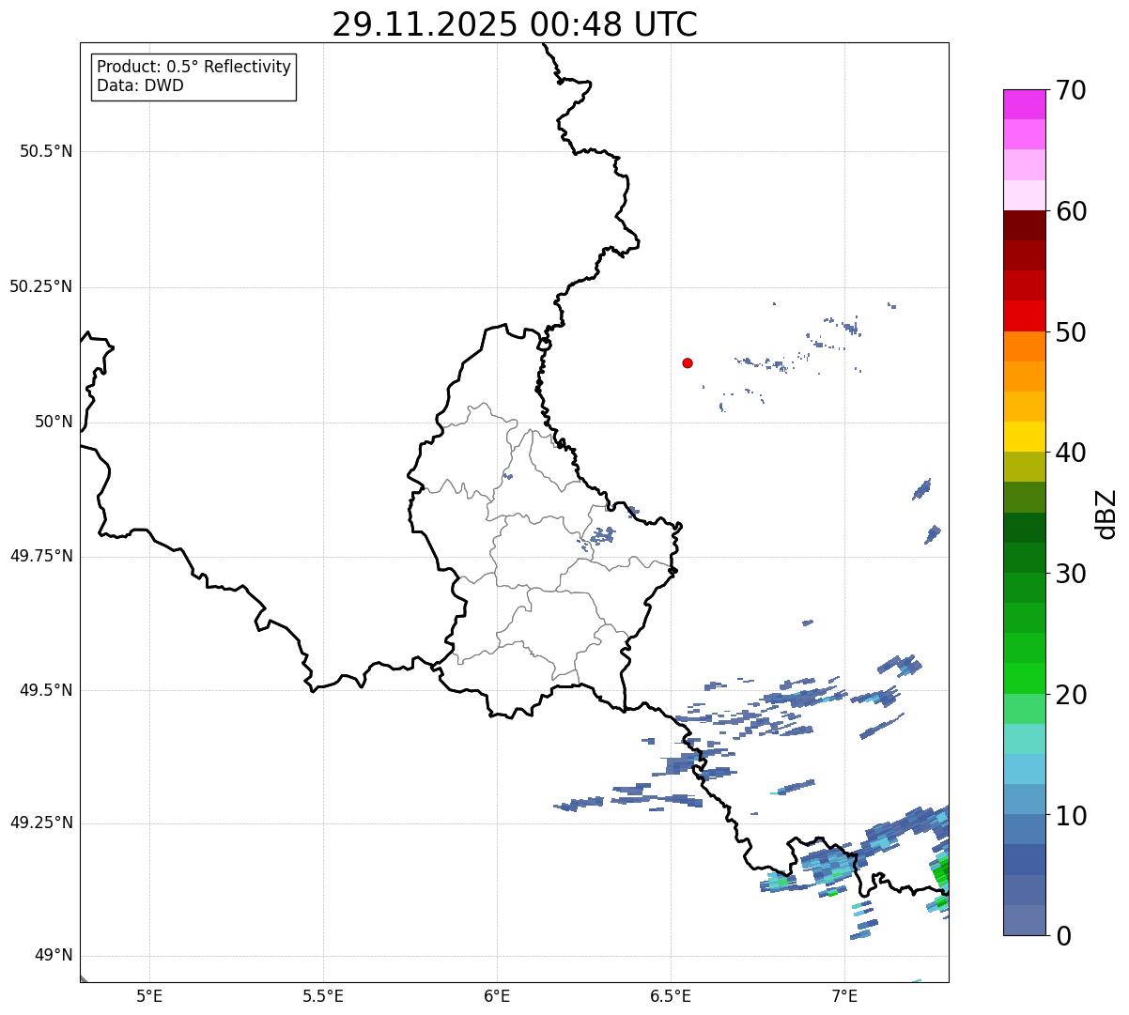Click the title "29.11.2025 00:48 UTC"
Screen dimensions: 1129x1015
(515, 24)
